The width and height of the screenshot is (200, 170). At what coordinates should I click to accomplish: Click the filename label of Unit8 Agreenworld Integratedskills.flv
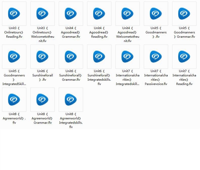click(x=71, y=123)
